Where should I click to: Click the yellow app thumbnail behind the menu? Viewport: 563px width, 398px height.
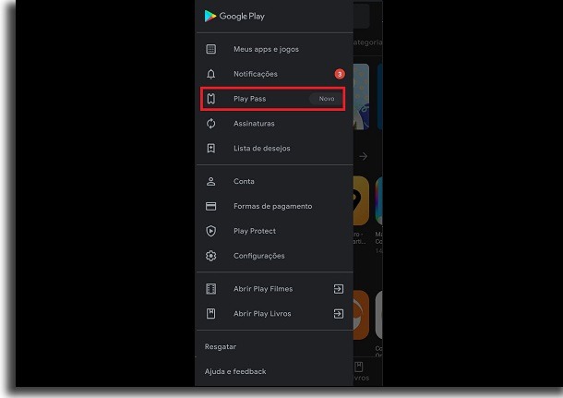[x=361, y=200]
